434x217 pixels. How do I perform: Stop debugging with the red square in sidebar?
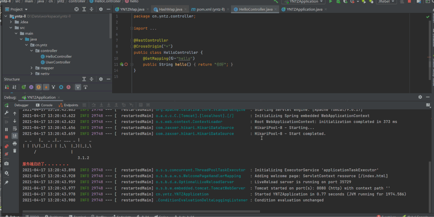tap(6, 137)
